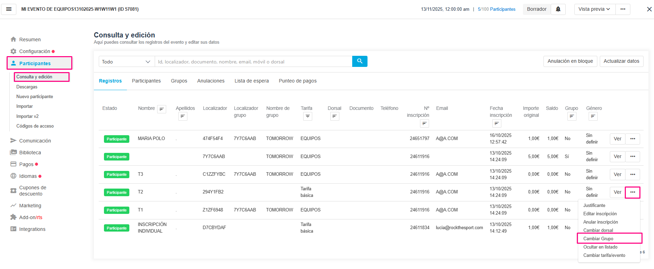Click the notification bell icon

tap(558, 9)
